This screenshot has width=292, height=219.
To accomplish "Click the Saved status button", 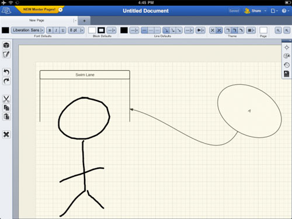I will 234,11.
